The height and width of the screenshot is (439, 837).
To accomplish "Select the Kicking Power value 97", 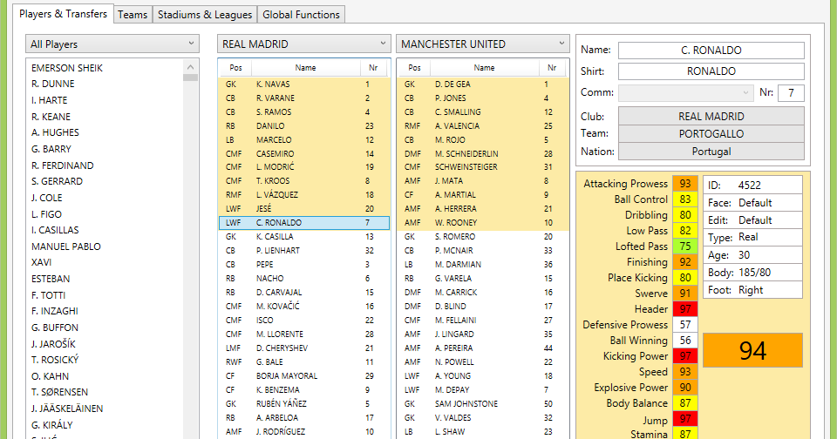I will coord(685,355).
